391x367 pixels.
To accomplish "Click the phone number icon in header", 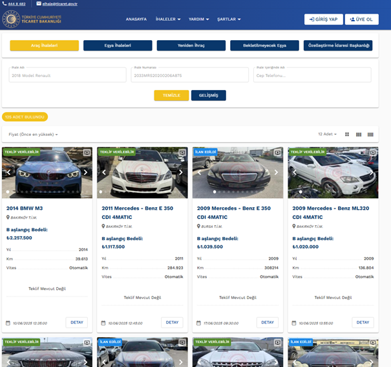I will pyautogui.click(x=5, y=3).
